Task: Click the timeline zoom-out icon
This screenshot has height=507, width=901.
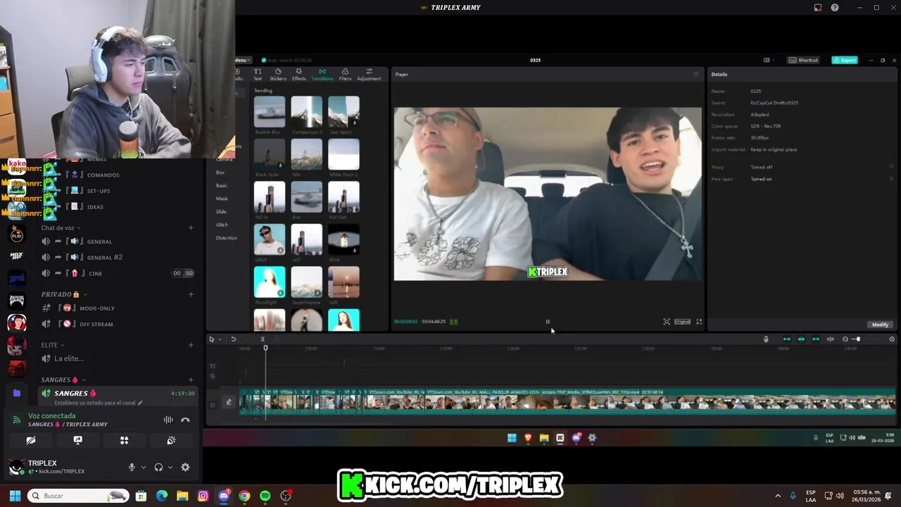Action: pos(845,339)
